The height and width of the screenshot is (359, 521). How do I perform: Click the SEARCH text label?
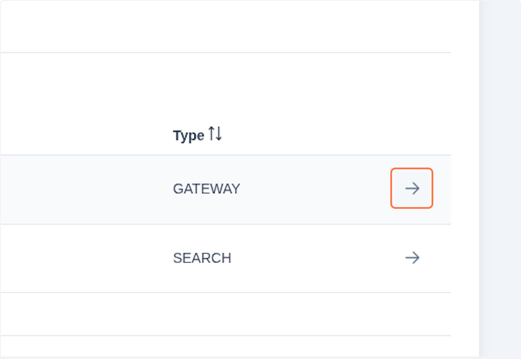tap(202, 258)
